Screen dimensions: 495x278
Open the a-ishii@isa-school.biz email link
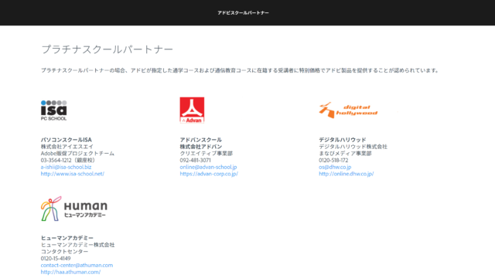click(66, 167)
